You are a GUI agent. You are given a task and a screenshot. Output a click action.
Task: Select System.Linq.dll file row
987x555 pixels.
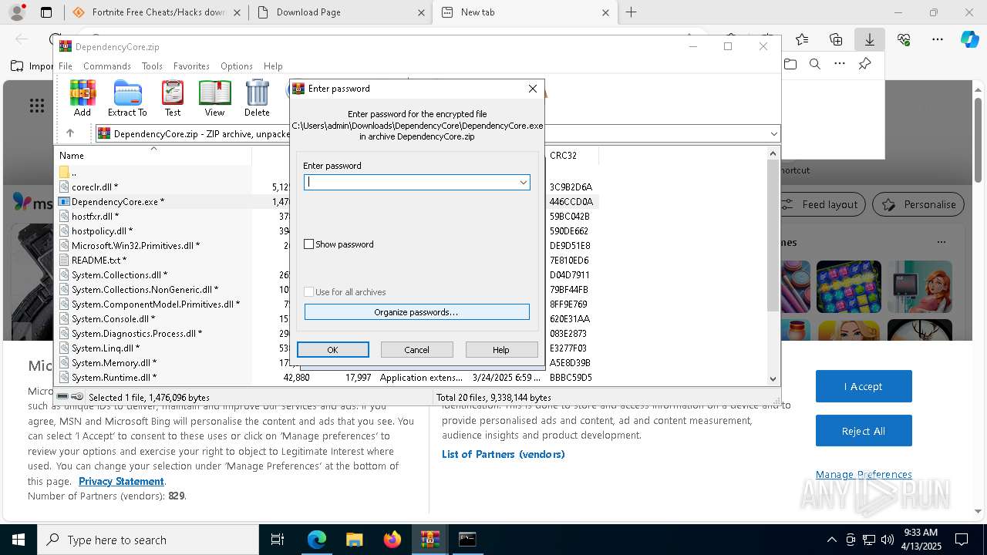(106, 348)
